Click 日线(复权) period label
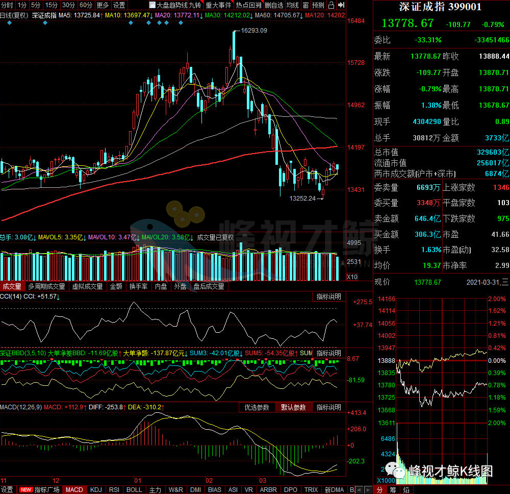 click(14, 15)
